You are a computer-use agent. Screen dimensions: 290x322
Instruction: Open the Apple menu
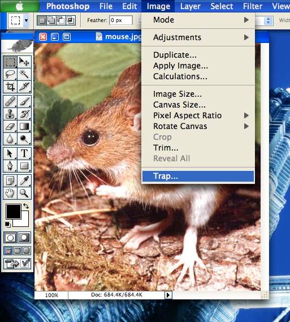coord(20,6)
